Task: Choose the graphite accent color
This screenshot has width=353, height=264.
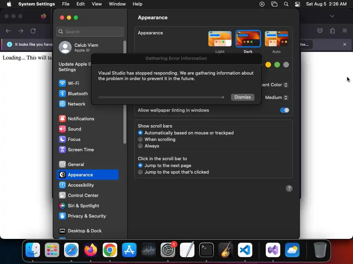Action: [x=286, y=65]
